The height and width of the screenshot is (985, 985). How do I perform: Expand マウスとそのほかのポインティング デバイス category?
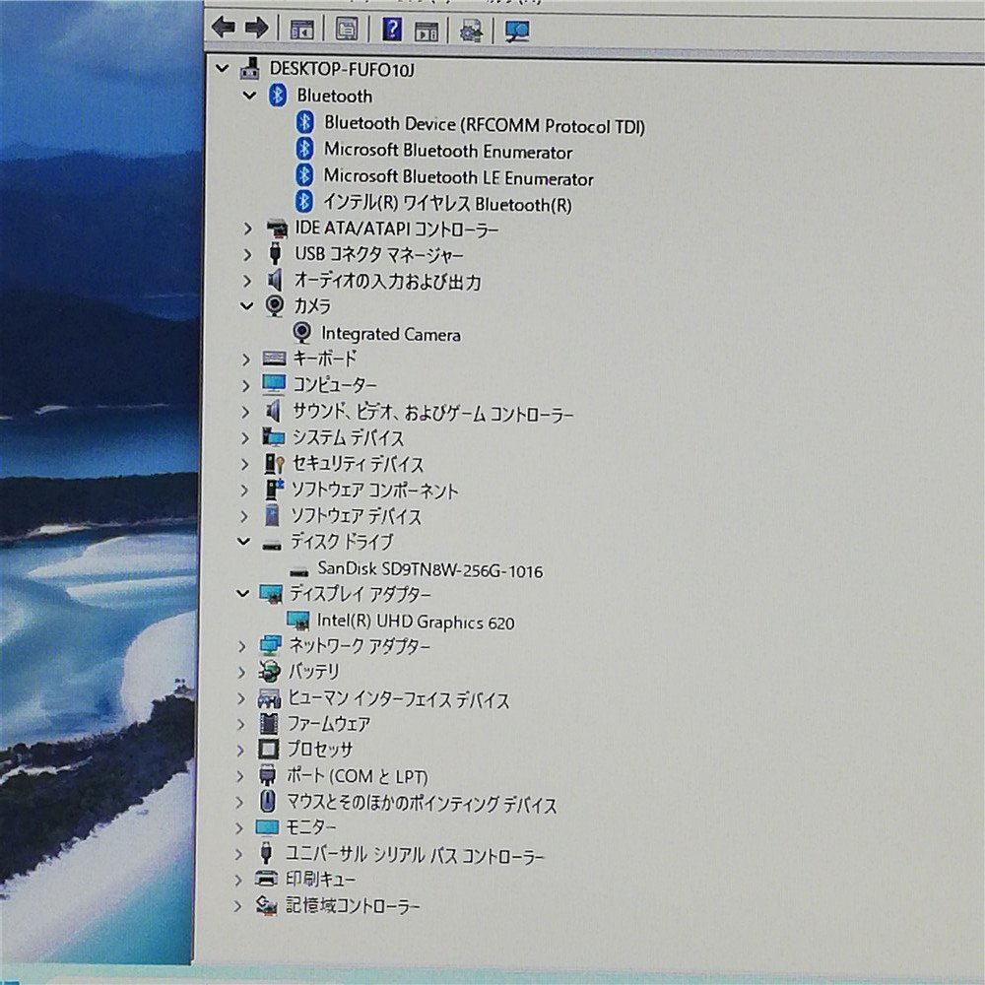pos(240,802)
